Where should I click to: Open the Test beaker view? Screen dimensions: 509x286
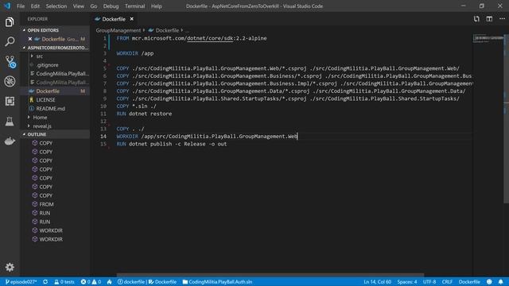[x=10, y=122]
